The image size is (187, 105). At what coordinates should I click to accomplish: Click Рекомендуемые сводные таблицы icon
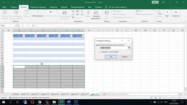16,15
